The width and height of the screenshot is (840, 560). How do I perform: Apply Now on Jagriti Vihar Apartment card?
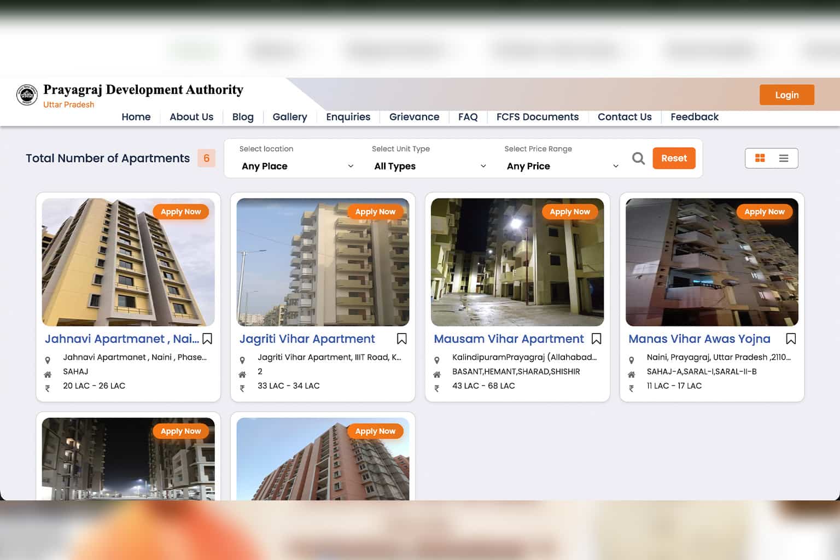click(x=375, y=212)
